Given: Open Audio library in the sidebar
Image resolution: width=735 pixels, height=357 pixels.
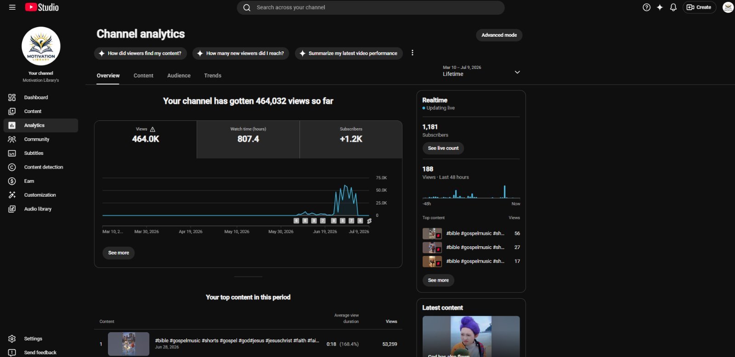Looking at the screenshot, I should click(40, 209).
